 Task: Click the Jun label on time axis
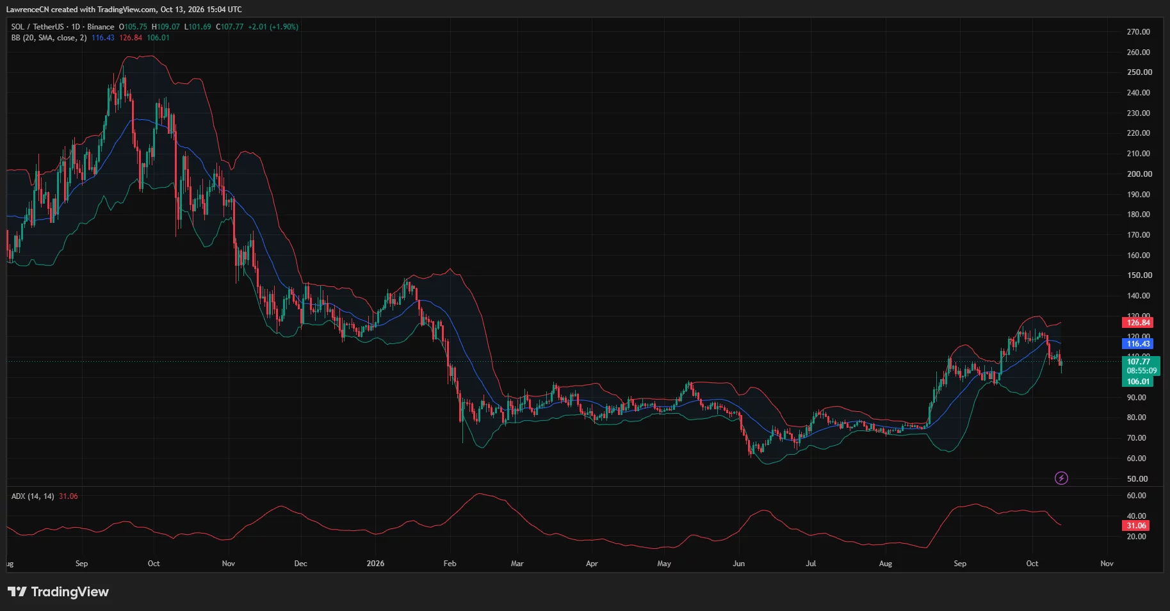[x=738, y=564]
